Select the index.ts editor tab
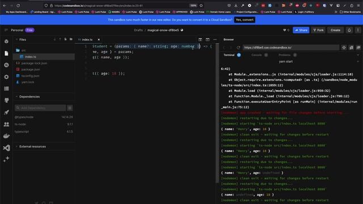 (x=87, y=40)
